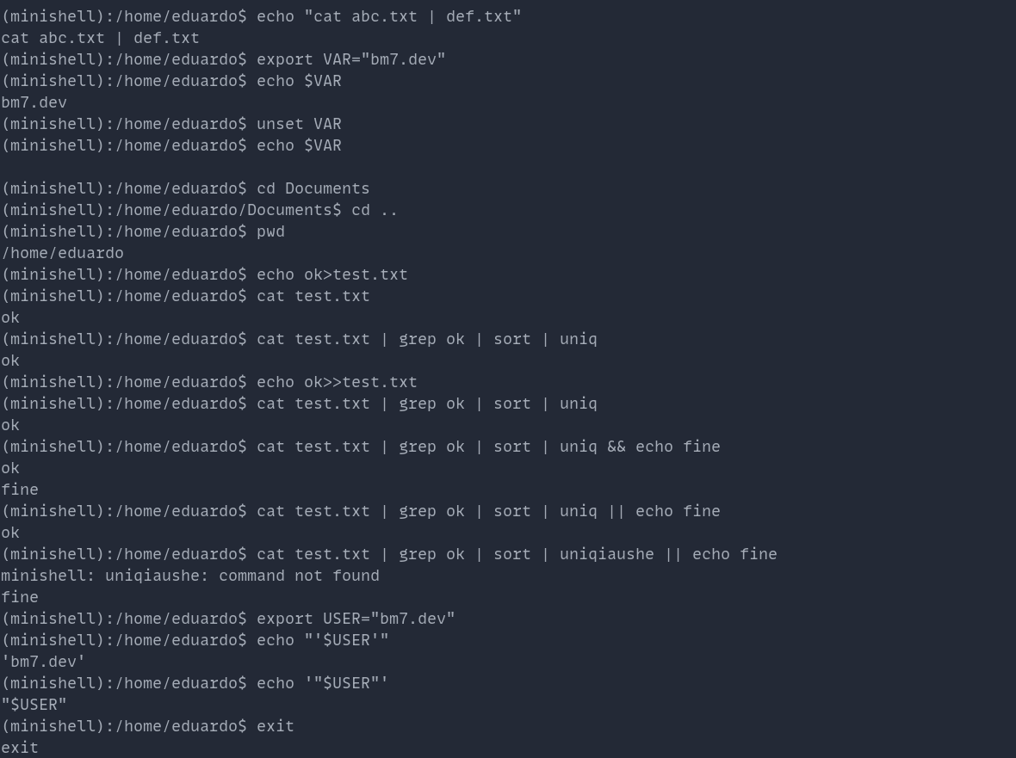Click the final exit output line

click(20, 748)
